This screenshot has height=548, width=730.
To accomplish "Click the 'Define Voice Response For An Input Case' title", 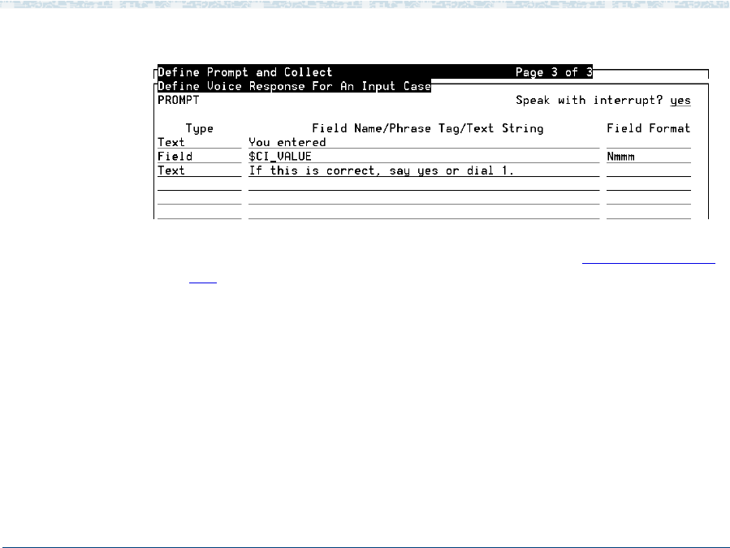I will point(294,86).
